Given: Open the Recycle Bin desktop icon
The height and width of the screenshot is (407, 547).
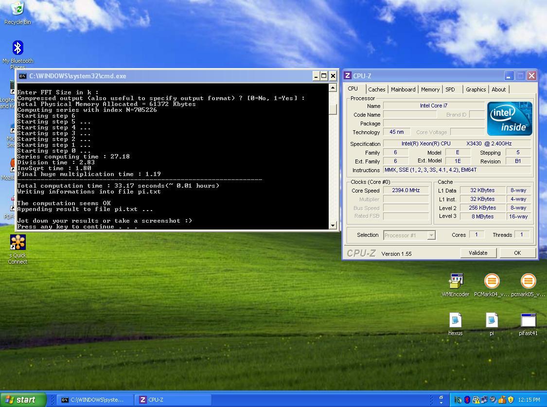Looking at the screenshot, I should tap(18, 13).
